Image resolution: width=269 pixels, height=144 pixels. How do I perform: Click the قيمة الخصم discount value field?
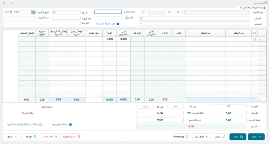(229, 120)
